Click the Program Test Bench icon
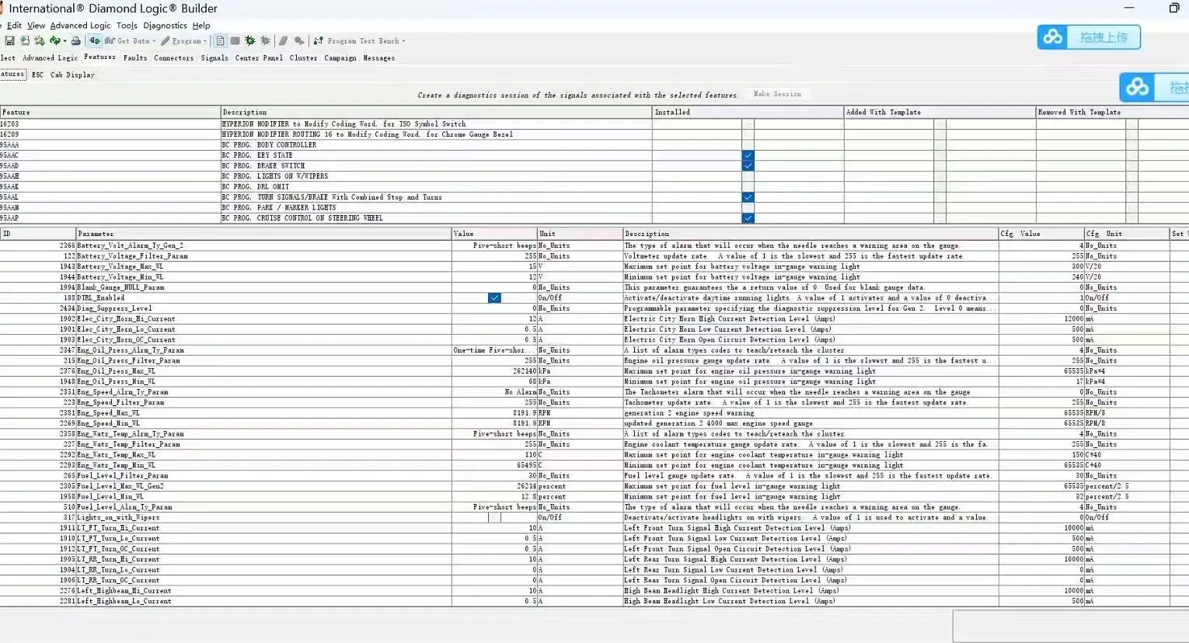 point(318,40)
